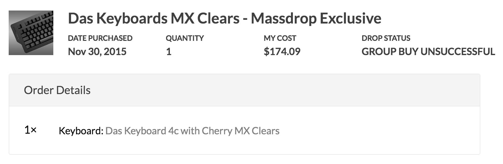Select the $174.09 cost amount
This screenshot has height=164, width=503.
[x=282, y=51]
